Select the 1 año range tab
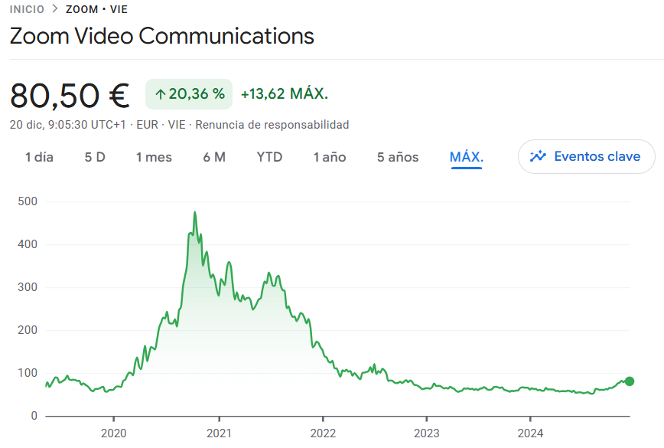 point(330,157)
